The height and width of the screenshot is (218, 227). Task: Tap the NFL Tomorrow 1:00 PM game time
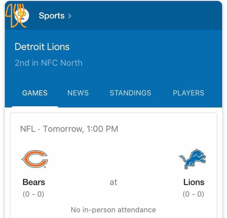click(x=69, y=129)
